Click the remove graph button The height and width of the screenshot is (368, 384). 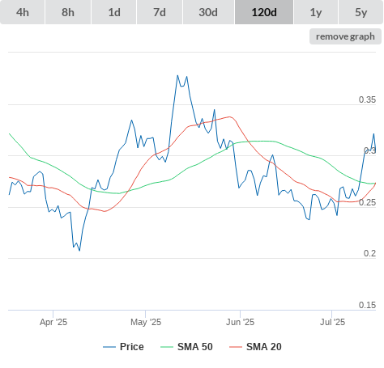(345, 36)
